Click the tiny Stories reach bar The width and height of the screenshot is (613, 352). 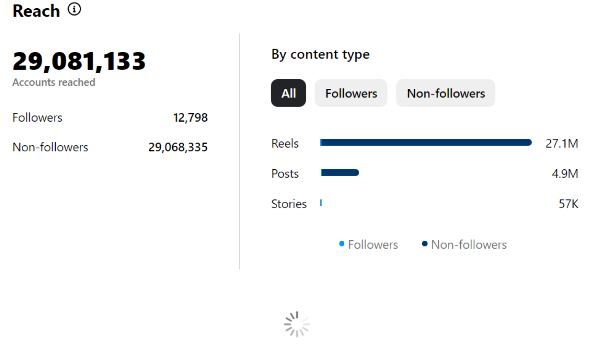[x=321, y=203]
